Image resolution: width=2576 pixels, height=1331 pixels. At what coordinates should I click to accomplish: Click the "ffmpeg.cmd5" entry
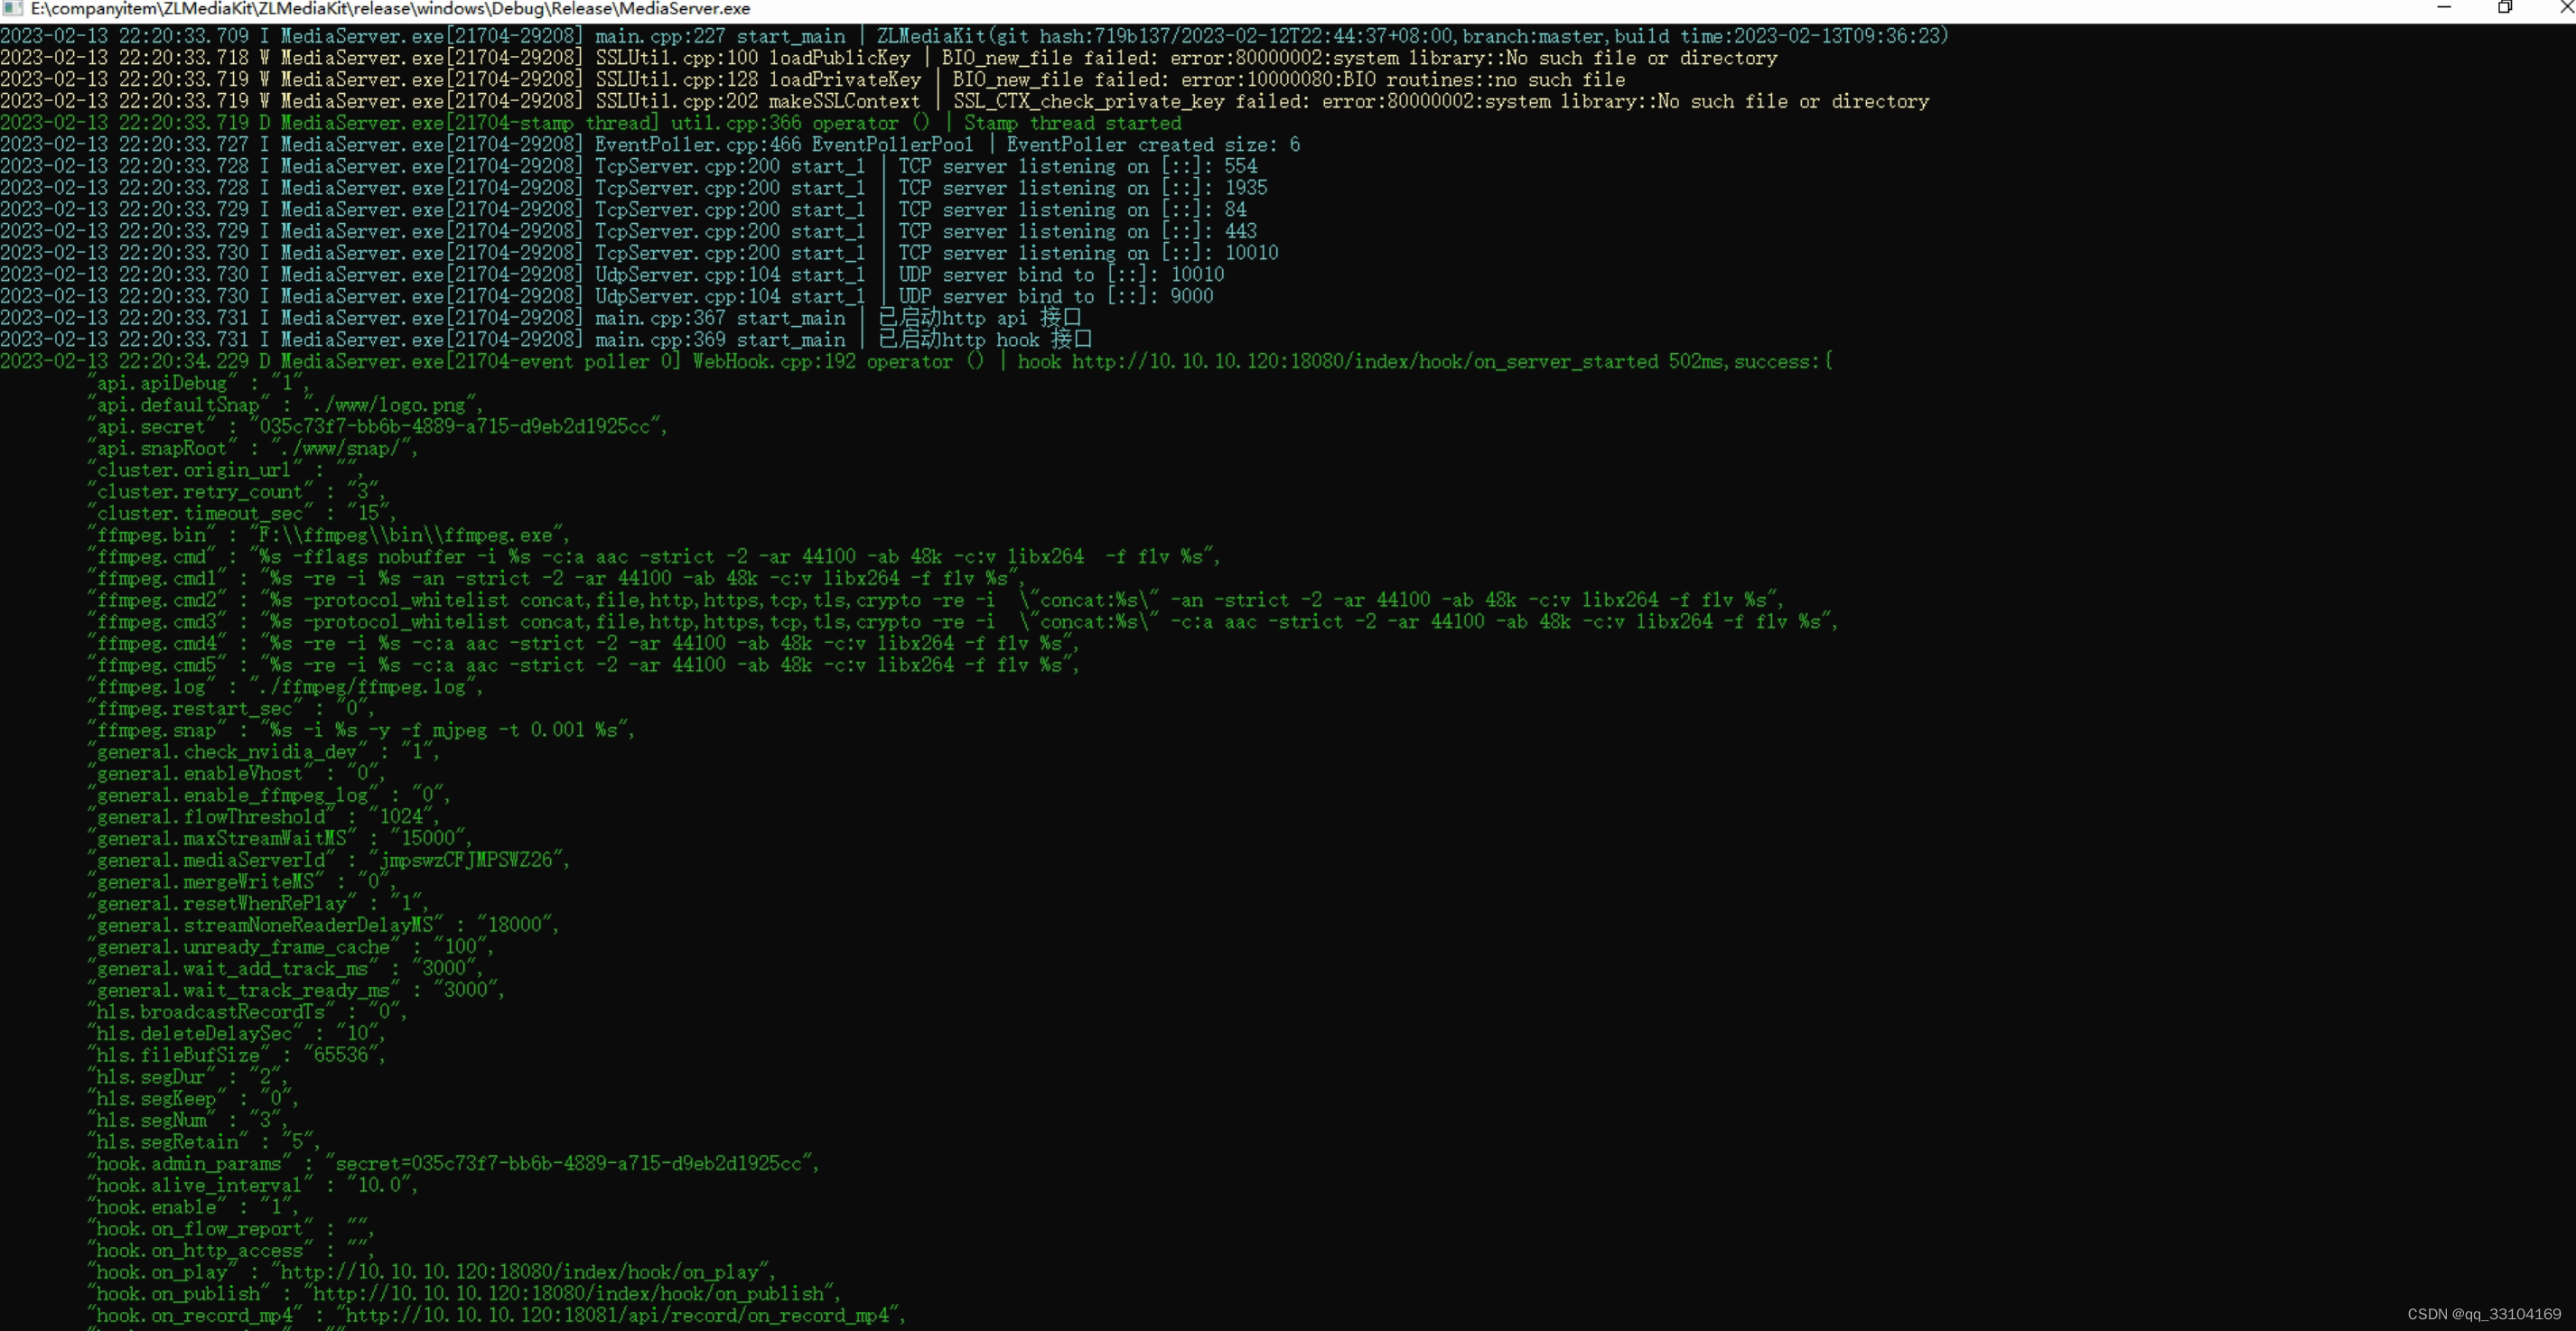[x=584, y=665]
